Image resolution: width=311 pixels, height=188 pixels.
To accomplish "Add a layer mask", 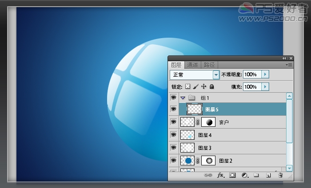I will [x=232, y=175].
